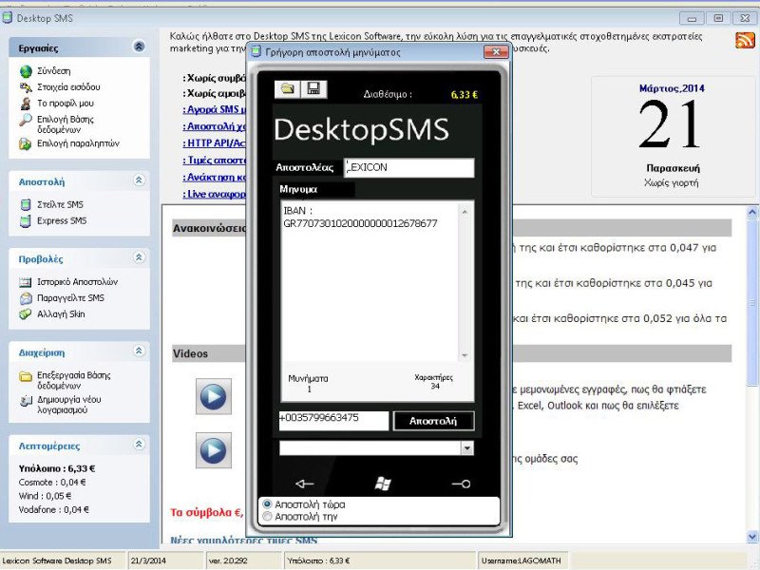760x570 pixels.
Task: Open the Αποστολή link in welcome list
Action: pos(215,126)
